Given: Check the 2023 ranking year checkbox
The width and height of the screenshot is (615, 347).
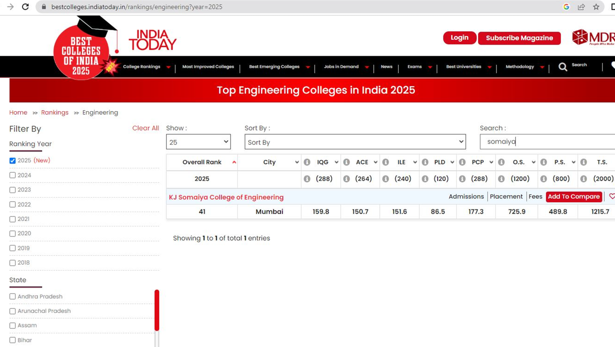Looking at the screenshot, I should (13, 190).
